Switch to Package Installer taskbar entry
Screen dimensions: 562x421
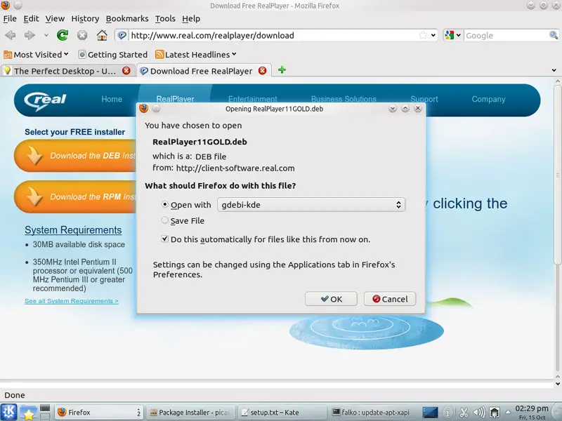[x=190, y=413]
